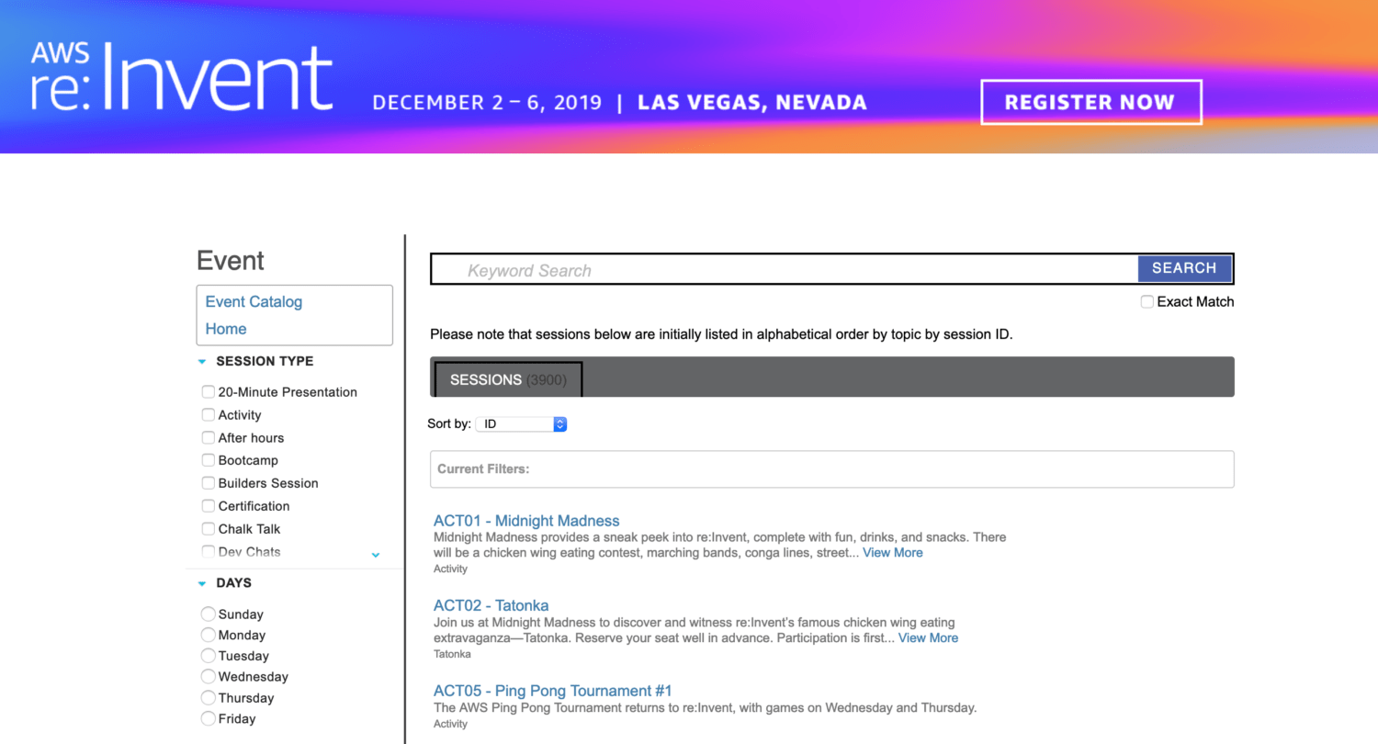Click the Event heading in sidebar
The width and height of the screenshot is (1378, 744).
click(x=231, y=261)
